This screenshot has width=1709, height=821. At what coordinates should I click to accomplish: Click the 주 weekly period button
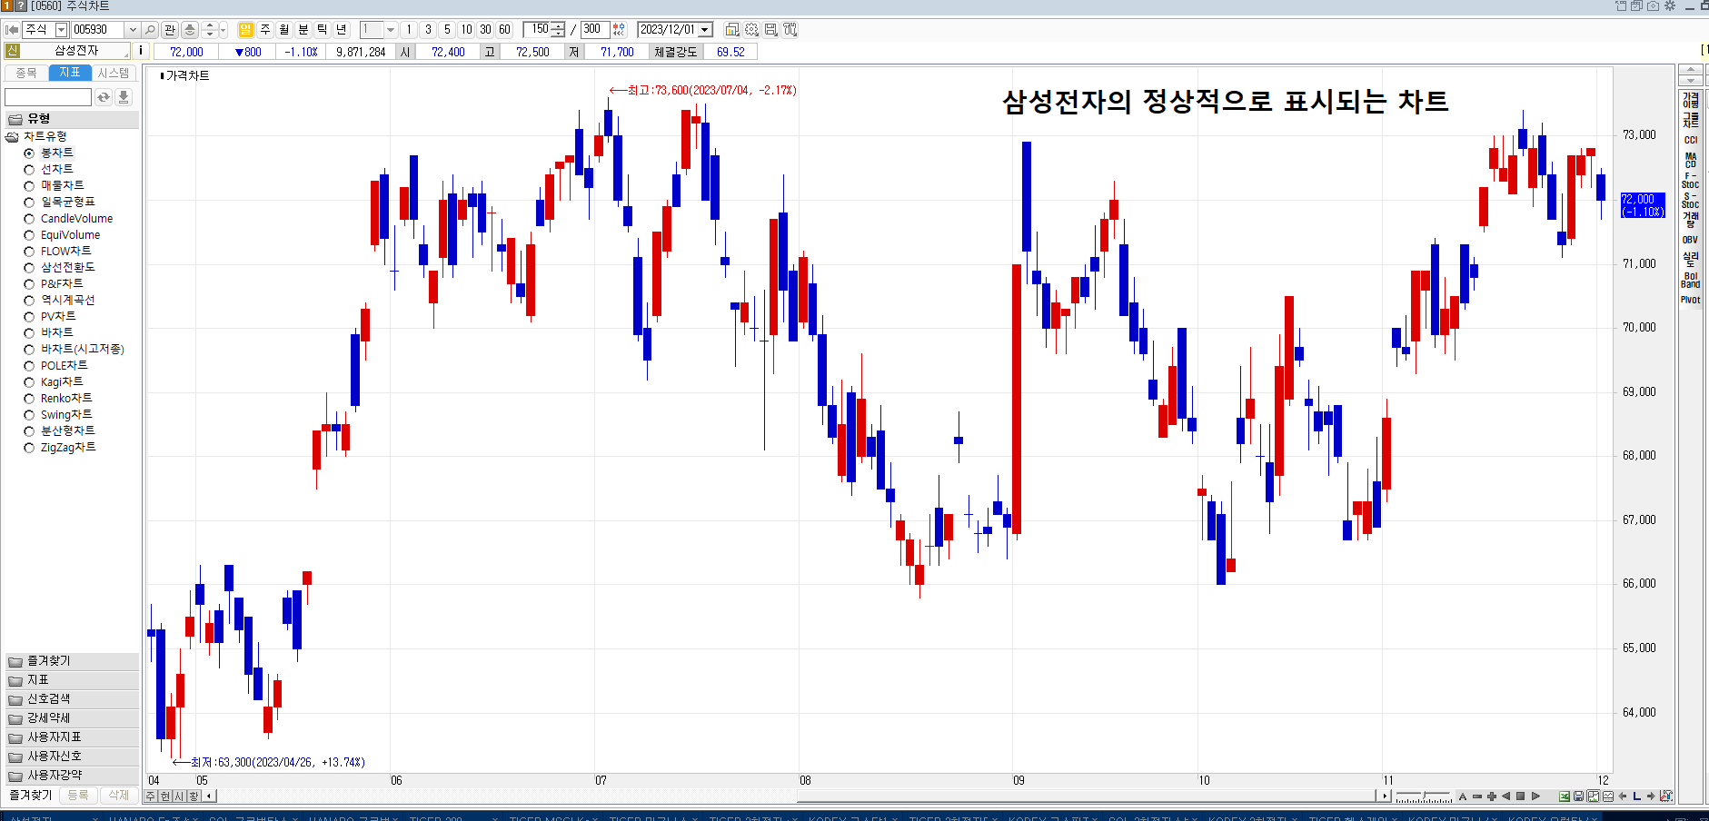pos(264,30)
